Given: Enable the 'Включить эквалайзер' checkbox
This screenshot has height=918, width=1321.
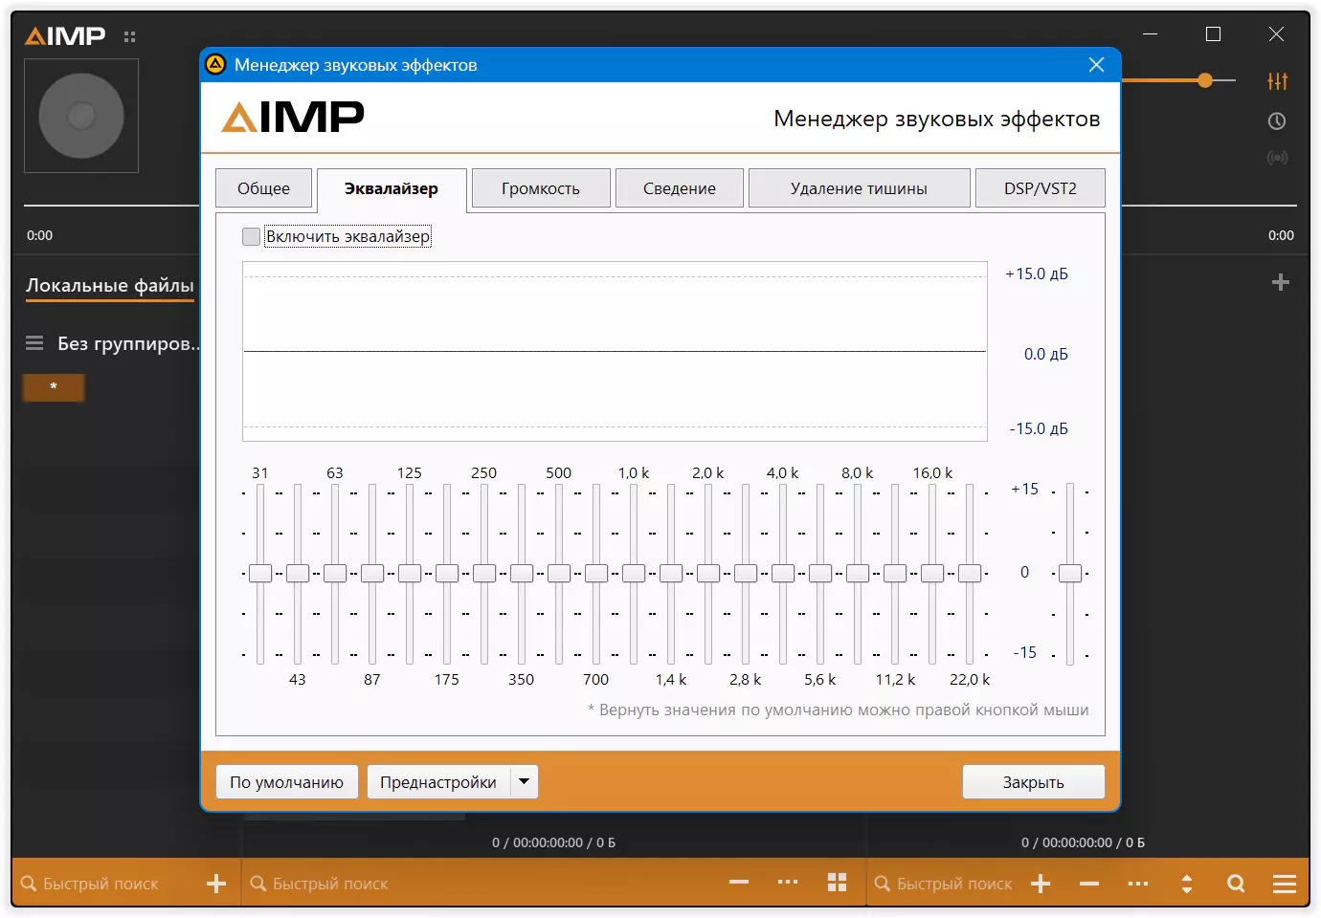Looking at the screenshot, I should pyautogui.click(x=252, y=236).
